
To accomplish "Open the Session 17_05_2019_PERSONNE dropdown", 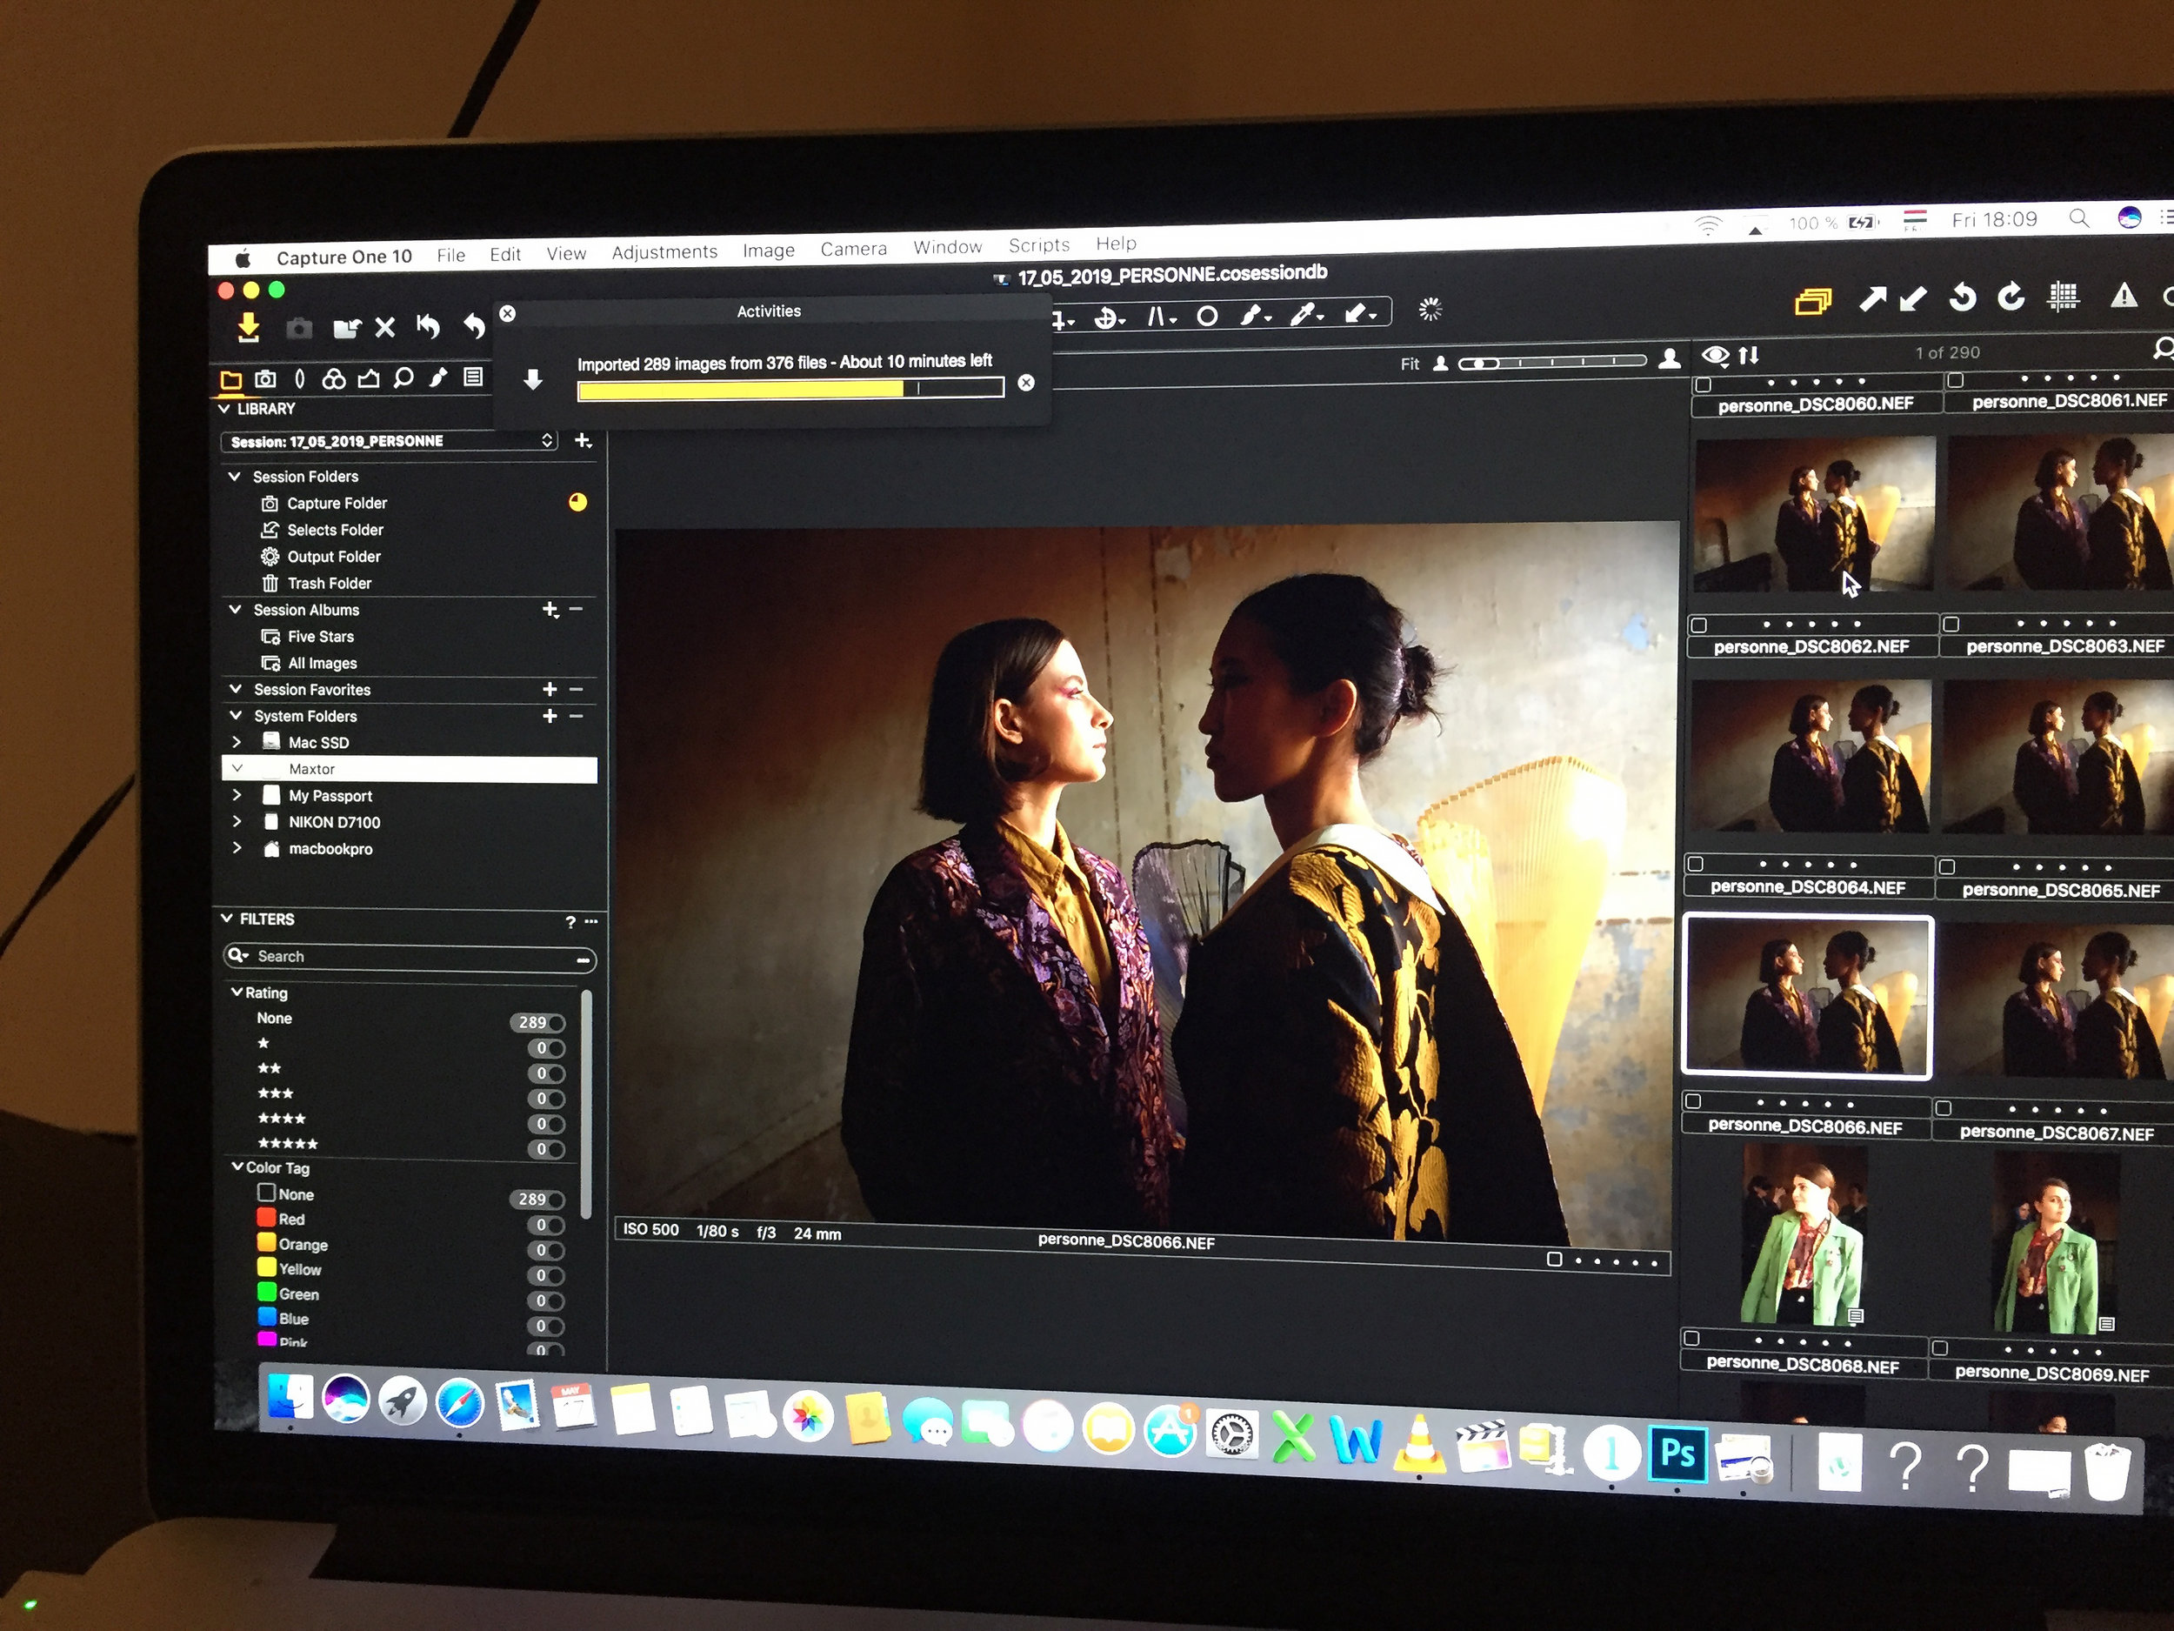I will [x=390, y=441].
